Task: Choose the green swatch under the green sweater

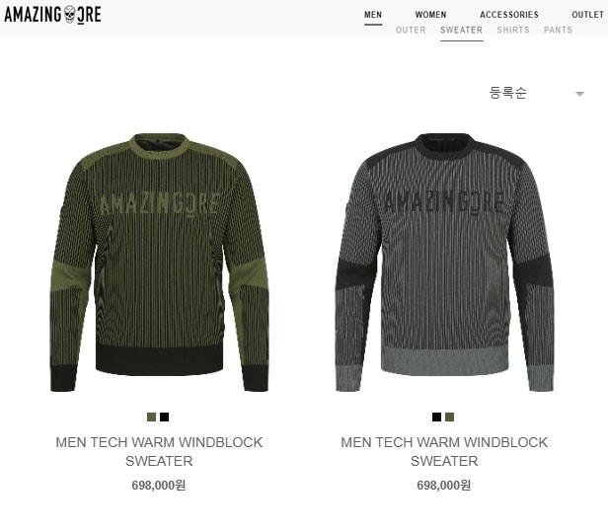Action: (152, 417)
